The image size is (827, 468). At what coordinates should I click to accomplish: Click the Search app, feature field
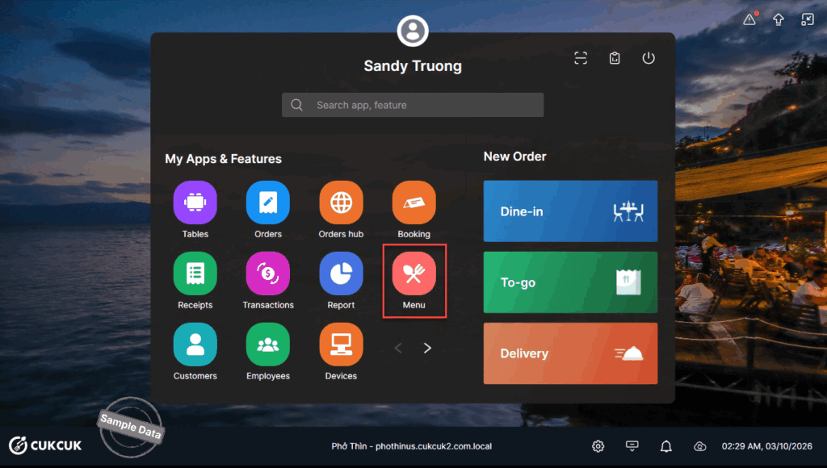click(413, 105)
